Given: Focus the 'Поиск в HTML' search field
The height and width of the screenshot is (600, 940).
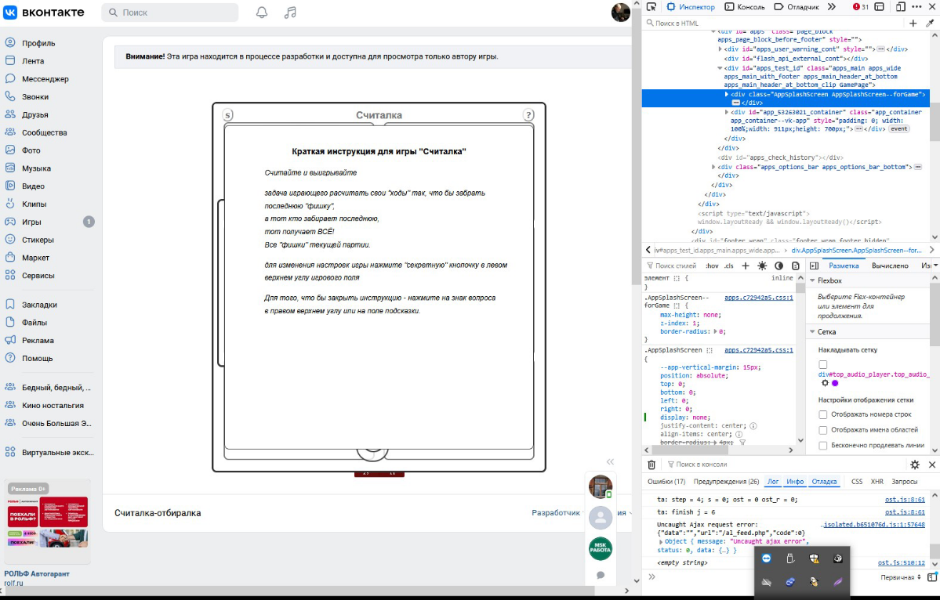Looking at the screenshot, I should point(773,23).
